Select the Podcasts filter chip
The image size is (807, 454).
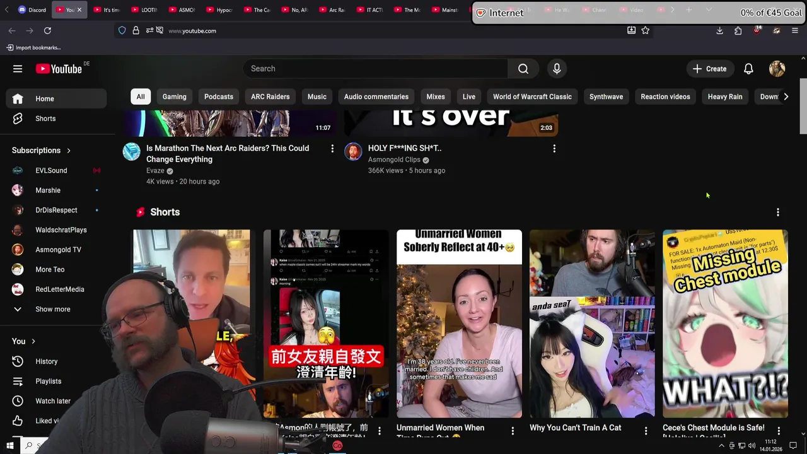[219, 96]
